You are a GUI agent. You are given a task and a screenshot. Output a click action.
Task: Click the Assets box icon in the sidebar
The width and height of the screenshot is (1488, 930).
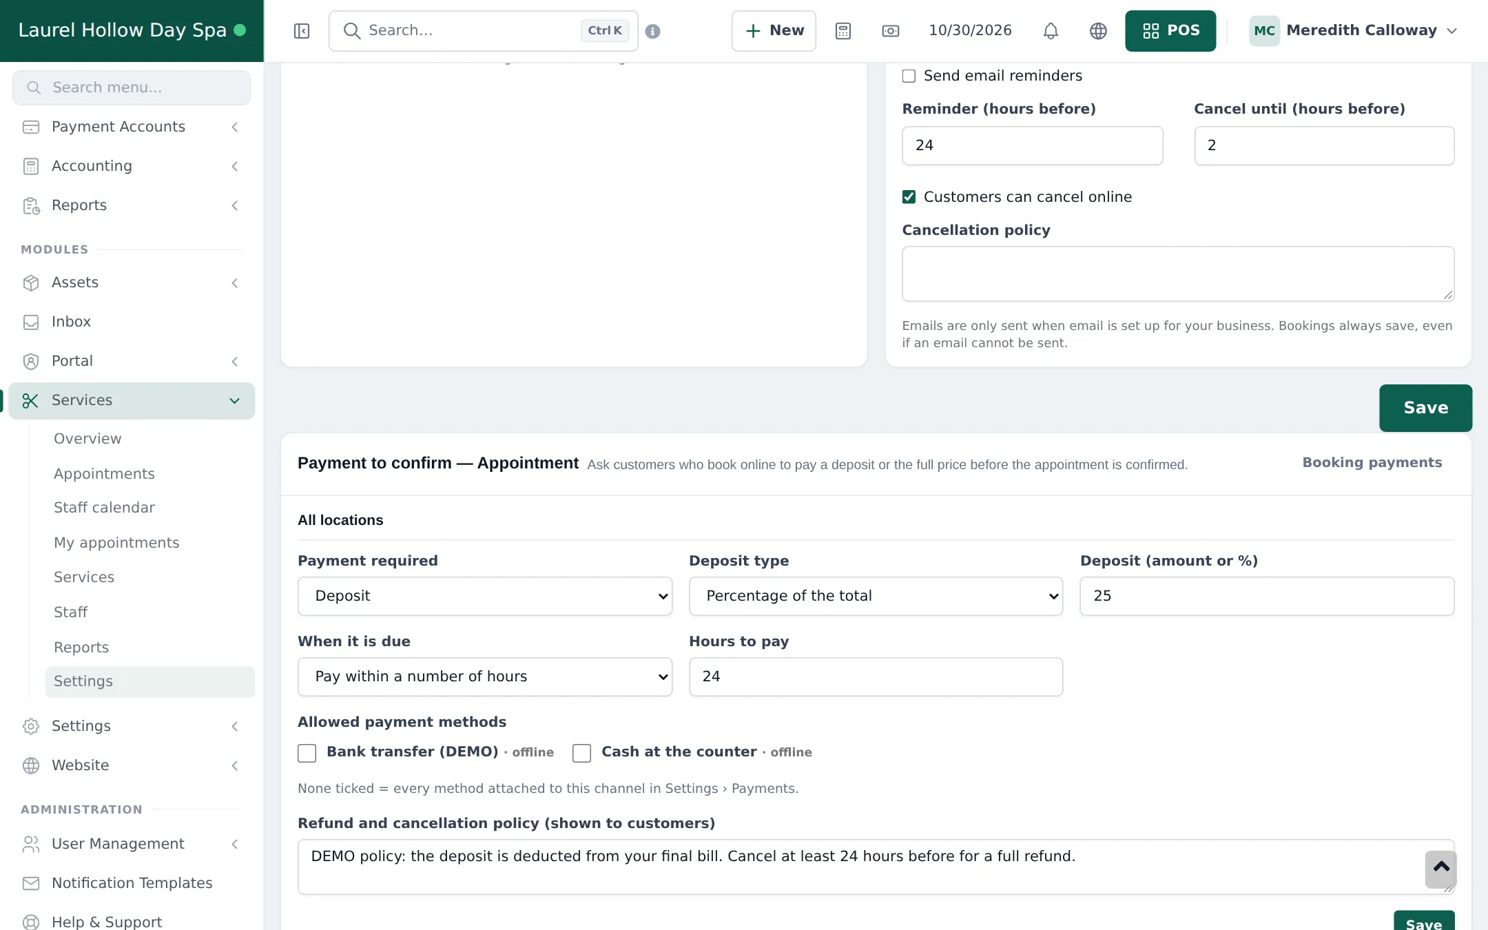[x=31, y=282]
